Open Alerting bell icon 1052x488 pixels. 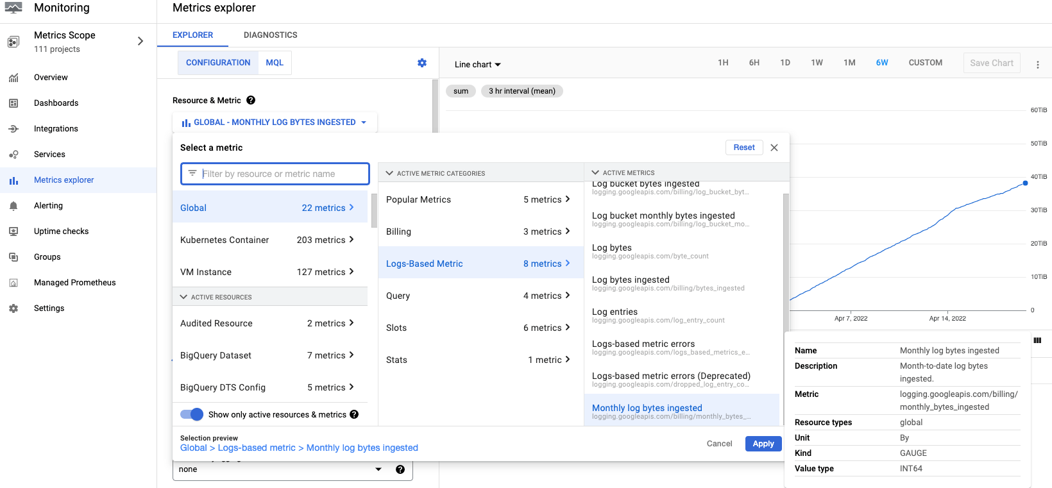(13, 206)
